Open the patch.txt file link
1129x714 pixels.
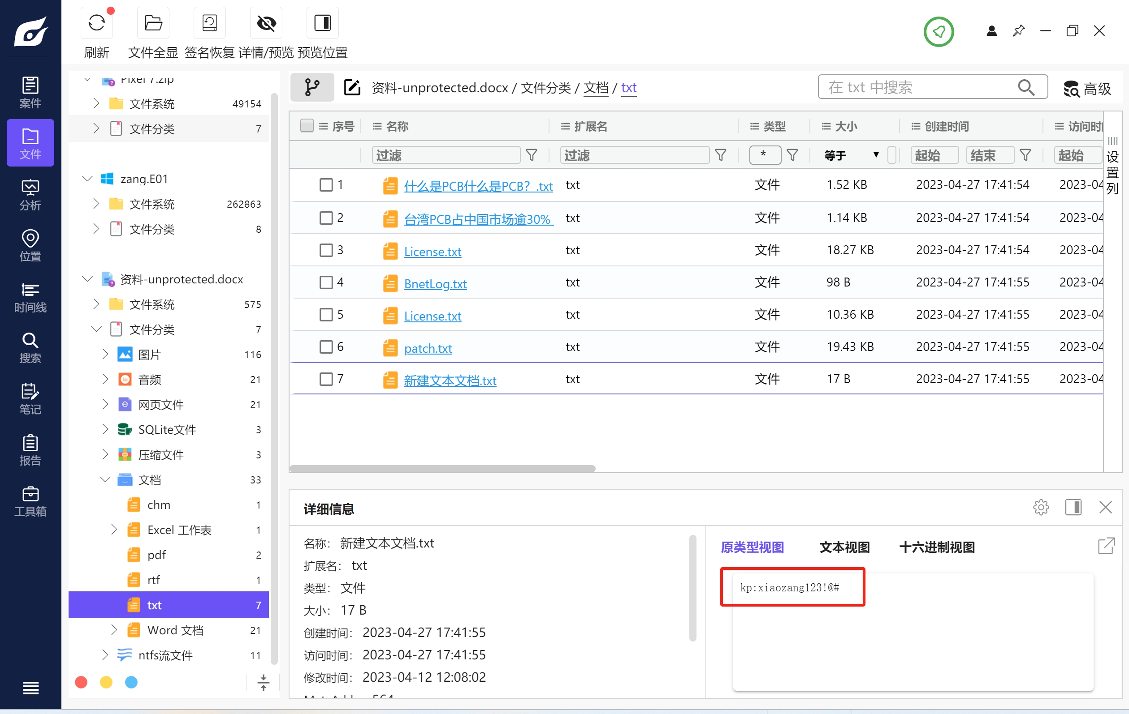click(x=428, y=348)
